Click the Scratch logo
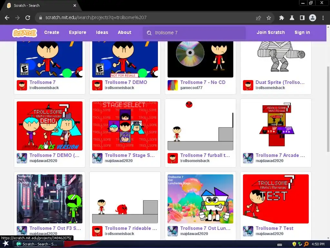The image size is (330, 248). click(x=24, y=33)
